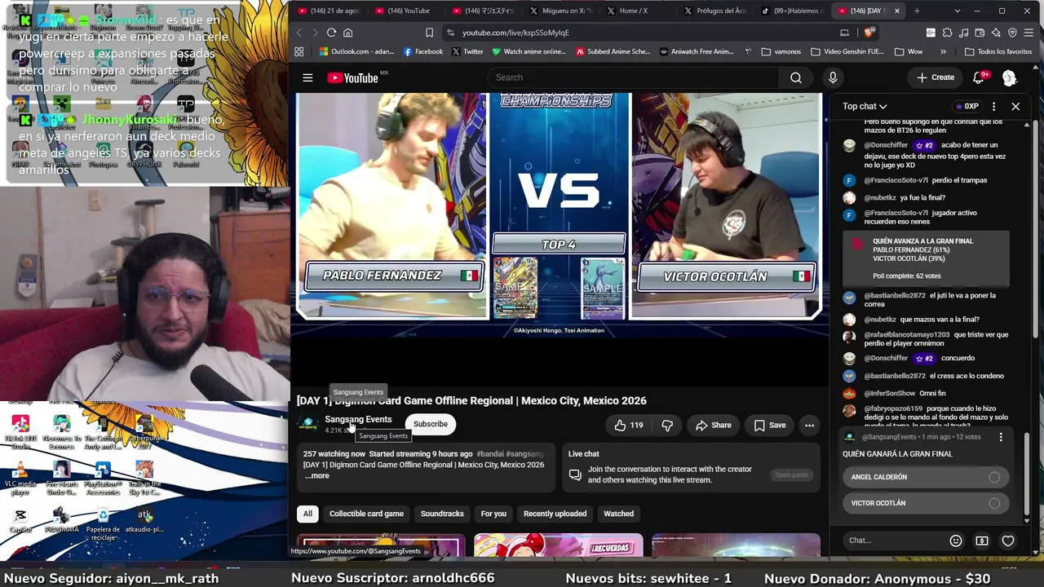
Task: Switch to the Home / X browser tab
Action: coord(635,11)
